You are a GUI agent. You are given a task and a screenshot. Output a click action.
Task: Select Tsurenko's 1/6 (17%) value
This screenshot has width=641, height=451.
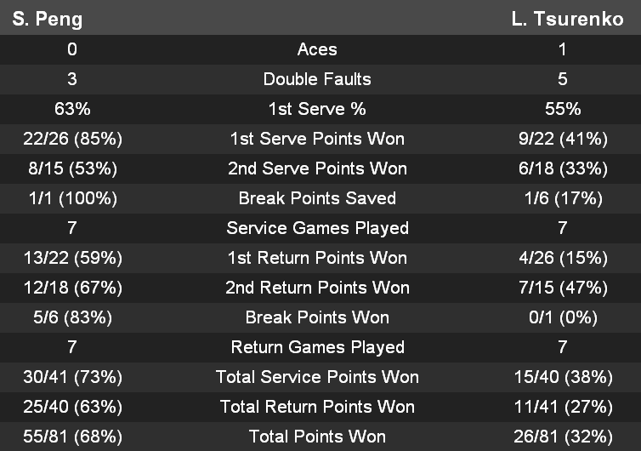click(563, 198)
